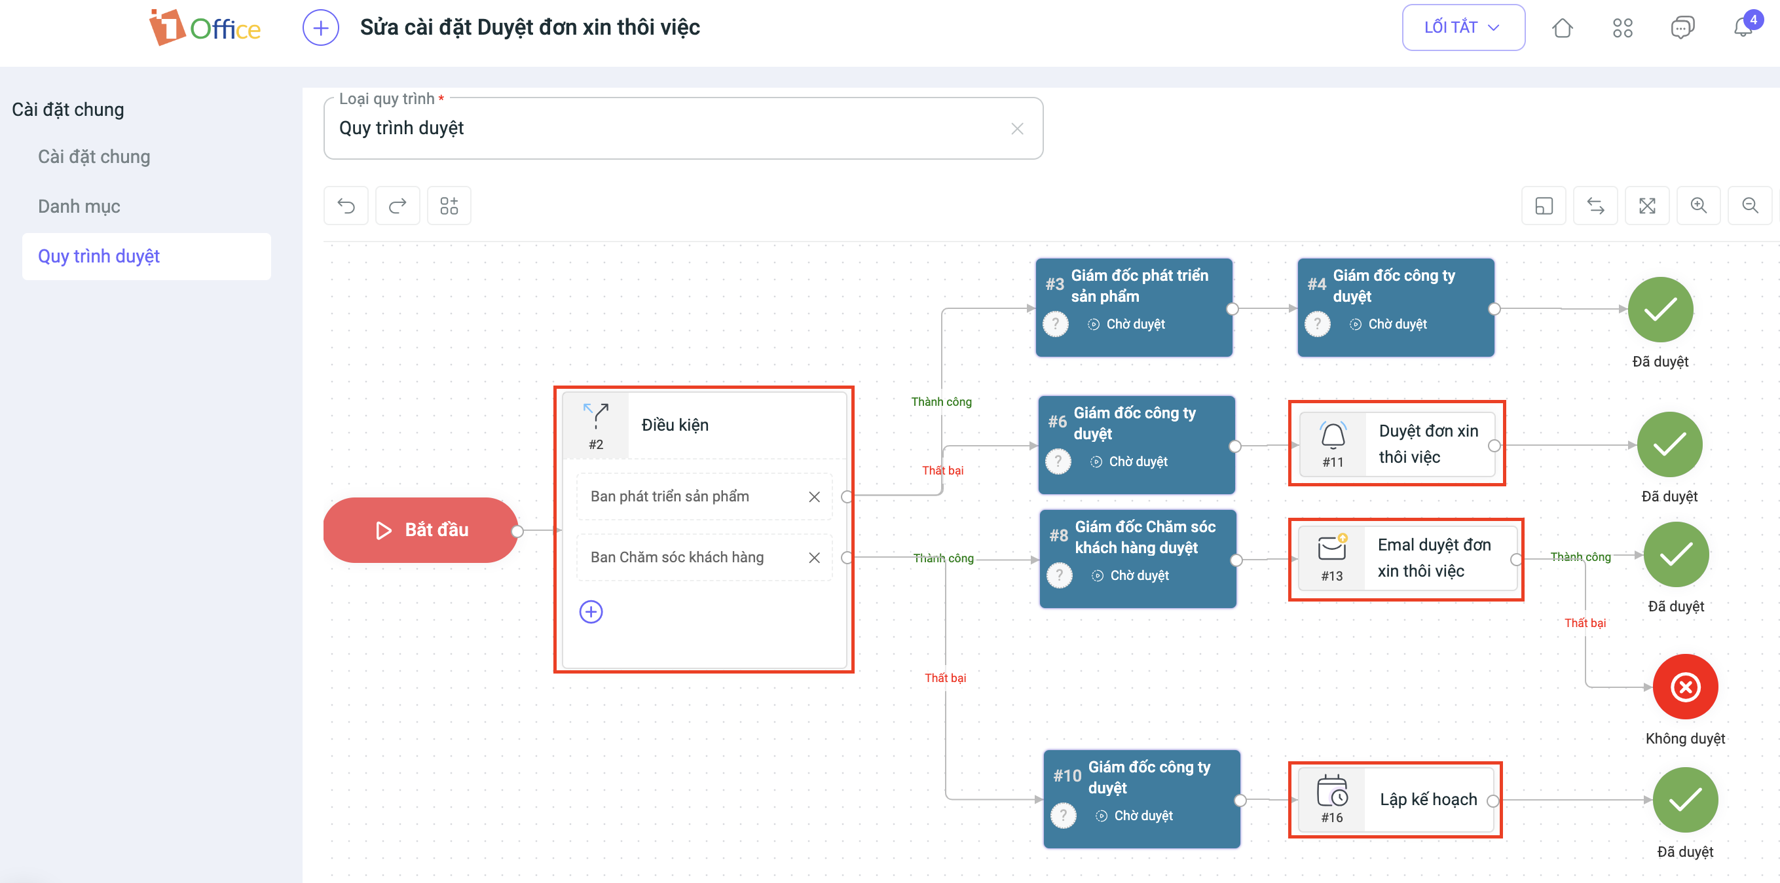Click the swap direction arrows icon

1595,205
